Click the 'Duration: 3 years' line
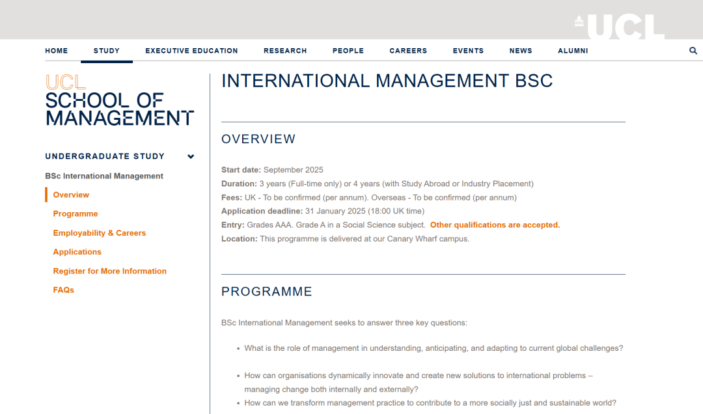 (378, 184)
